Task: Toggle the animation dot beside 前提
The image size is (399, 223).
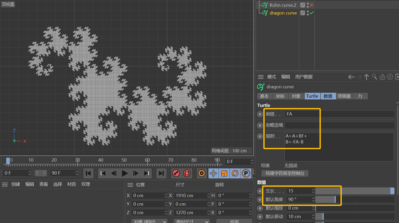Action: coord(260,114)
